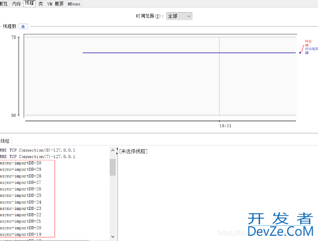
Task: Select thread async-importDB-20
Action: tap(20, 228)
